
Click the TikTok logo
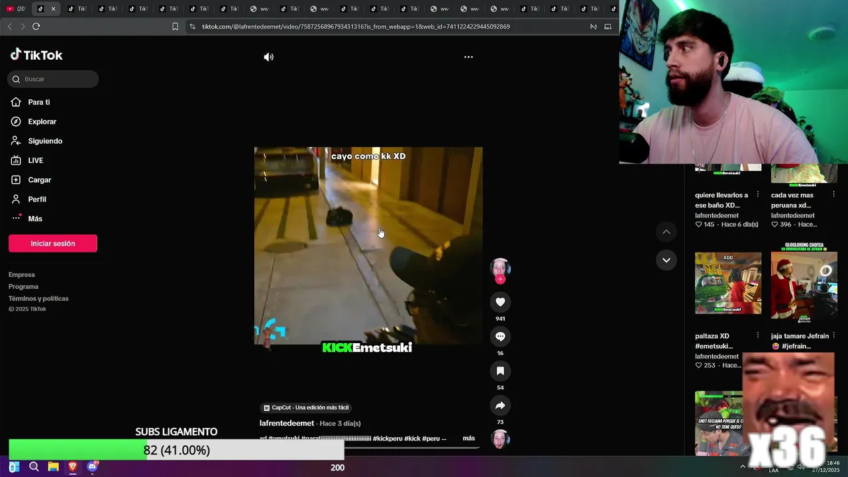36,55
